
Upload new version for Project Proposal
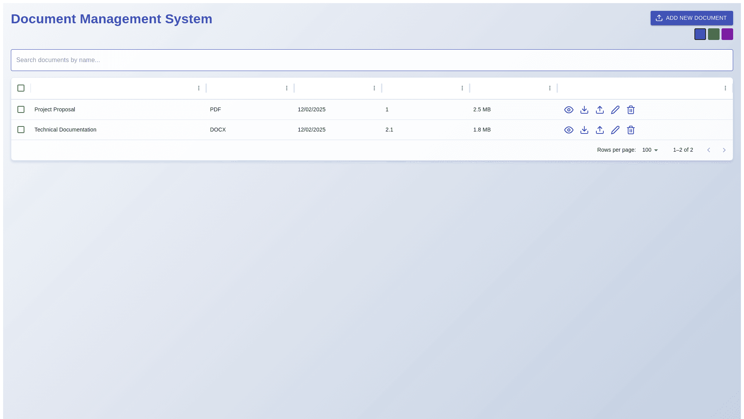(599, 110)
